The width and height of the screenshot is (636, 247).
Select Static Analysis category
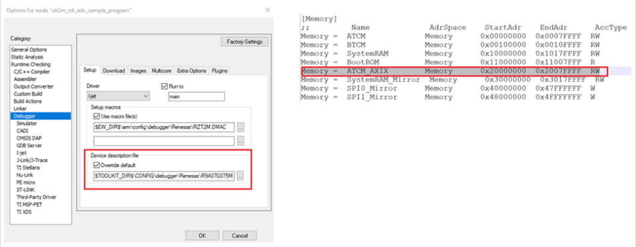(x=28, y=57)
